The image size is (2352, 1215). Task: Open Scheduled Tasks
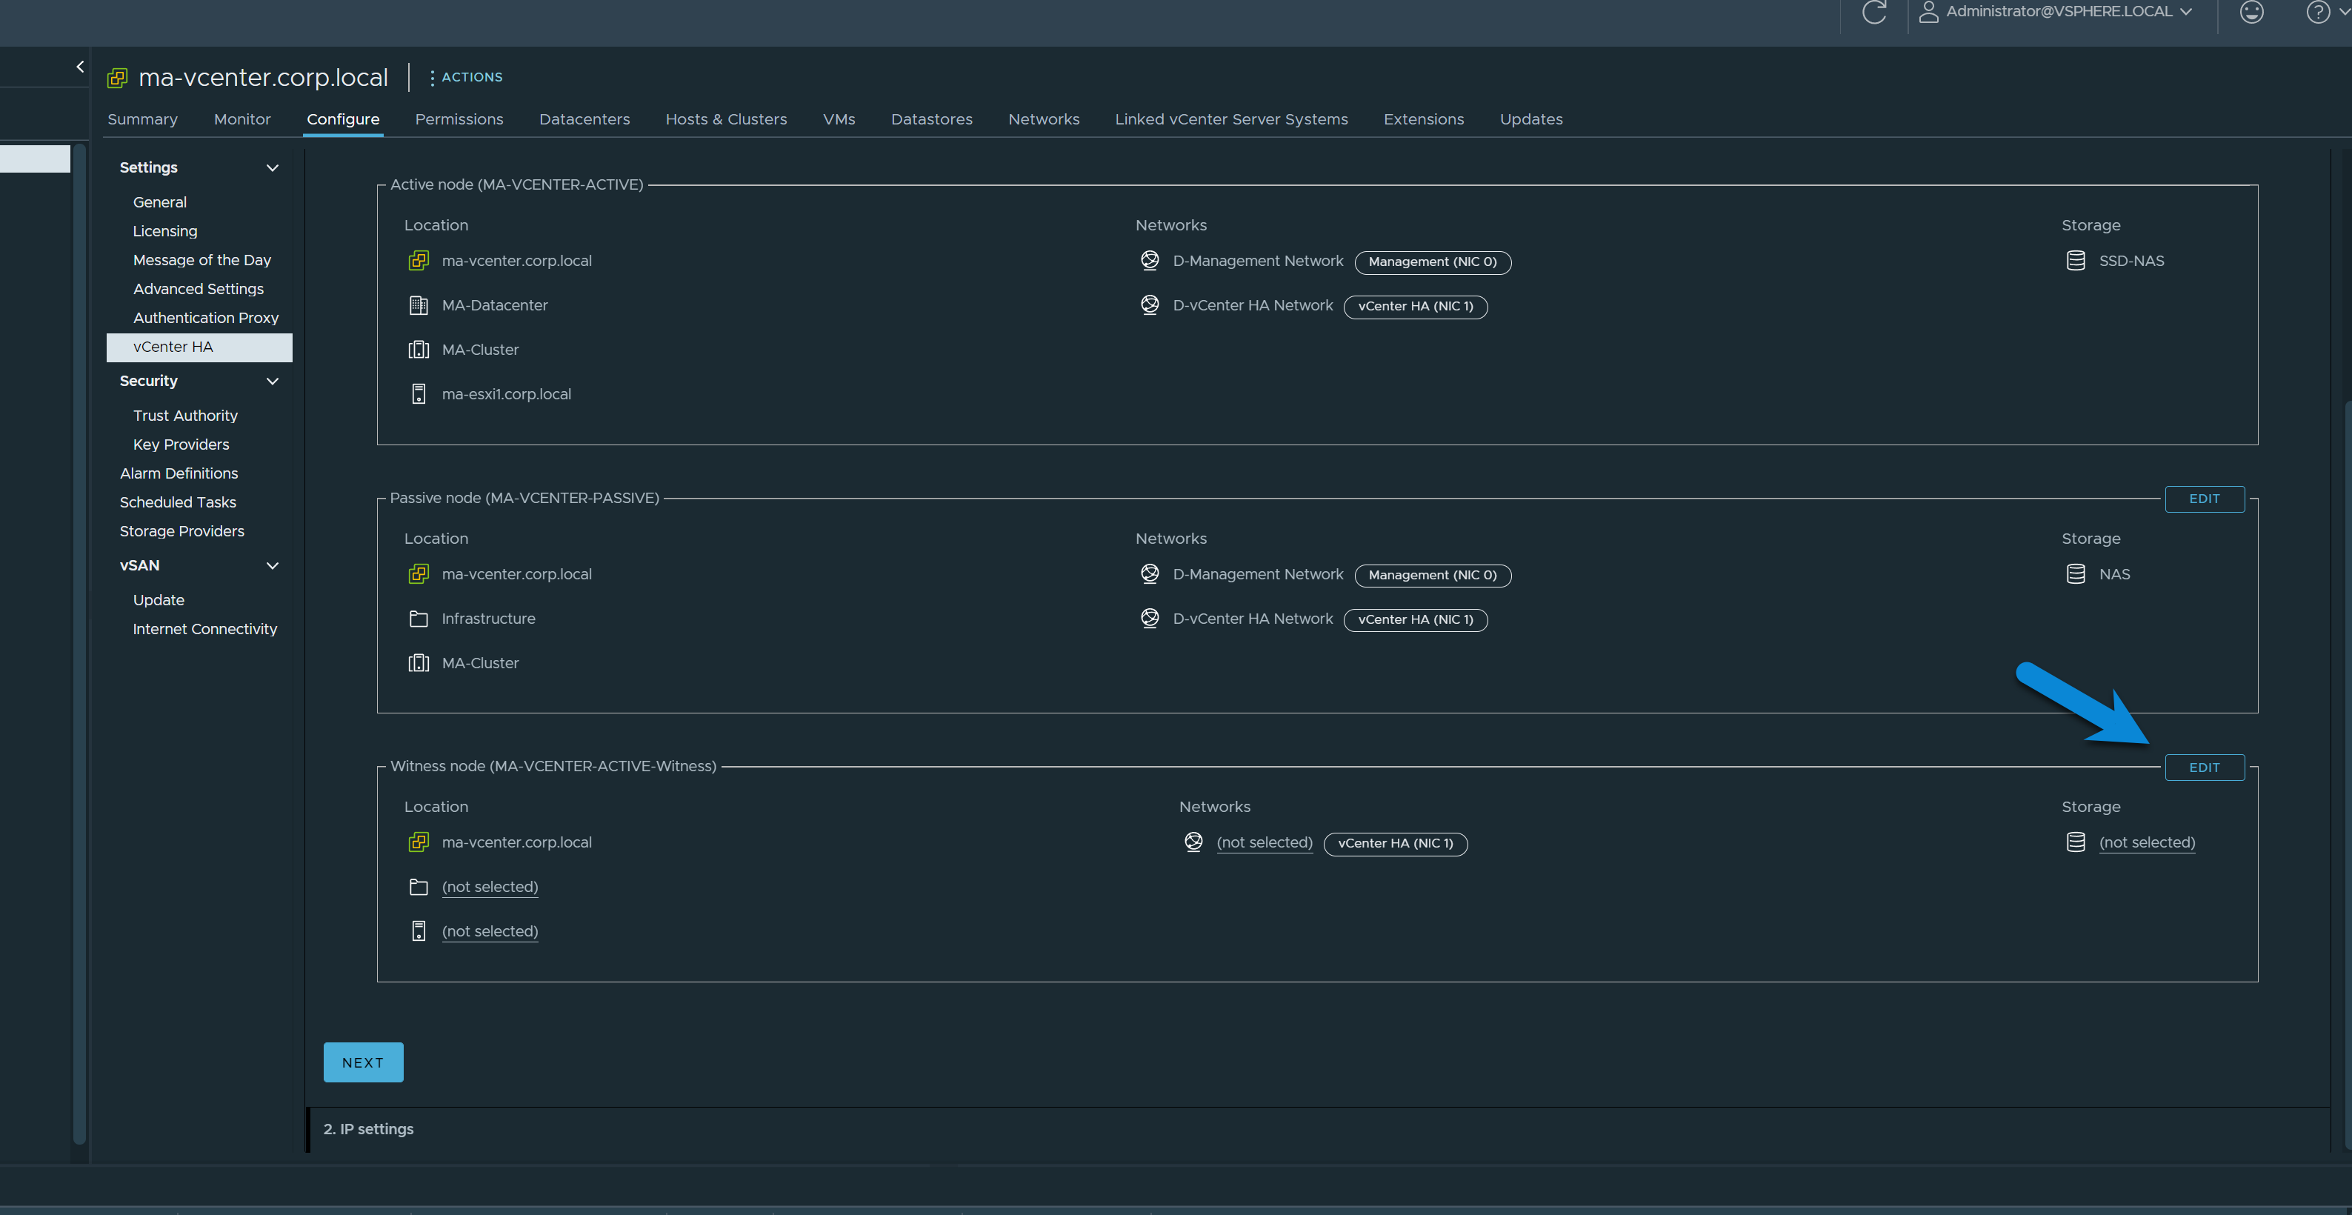(178, 502)
